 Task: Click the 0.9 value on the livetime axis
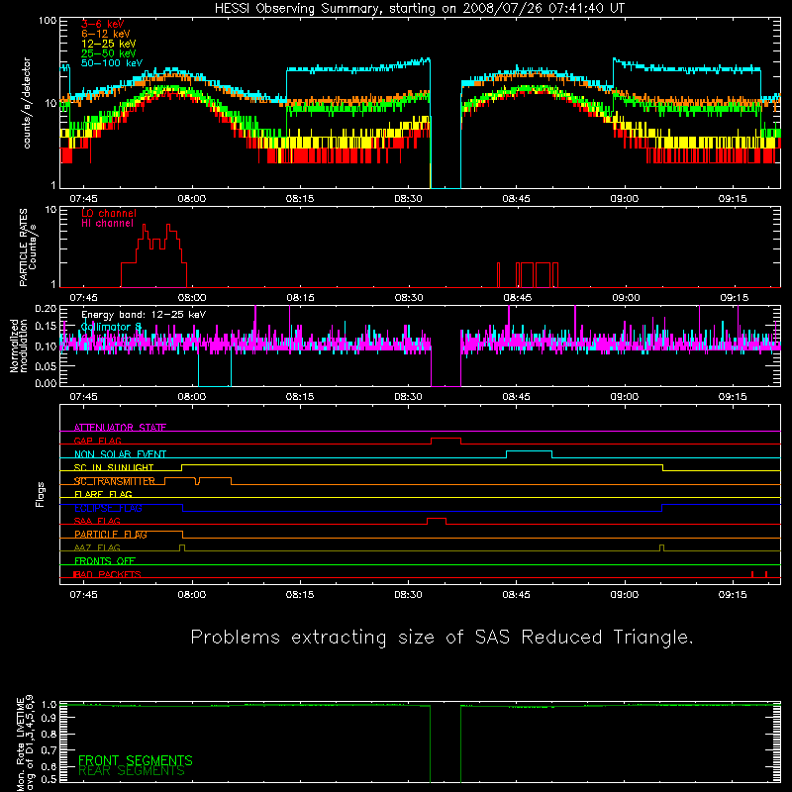[x=49, y=719]
